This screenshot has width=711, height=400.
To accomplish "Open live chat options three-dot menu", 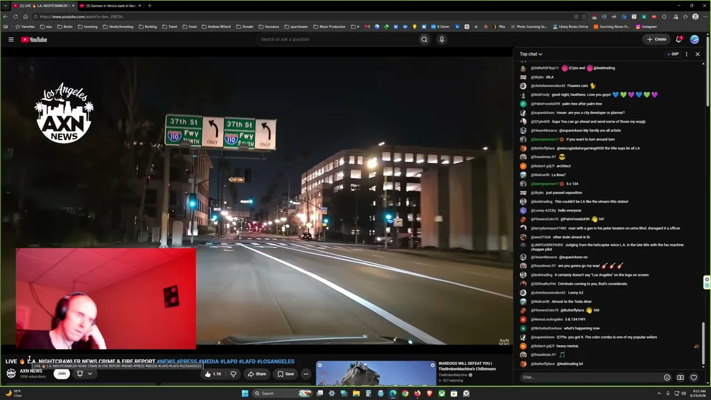I will tap(687, 54).
